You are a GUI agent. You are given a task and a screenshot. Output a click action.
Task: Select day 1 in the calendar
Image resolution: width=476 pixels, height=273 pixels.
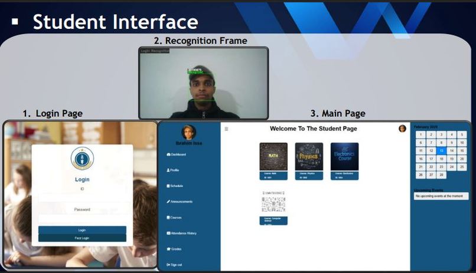(420, 135)
